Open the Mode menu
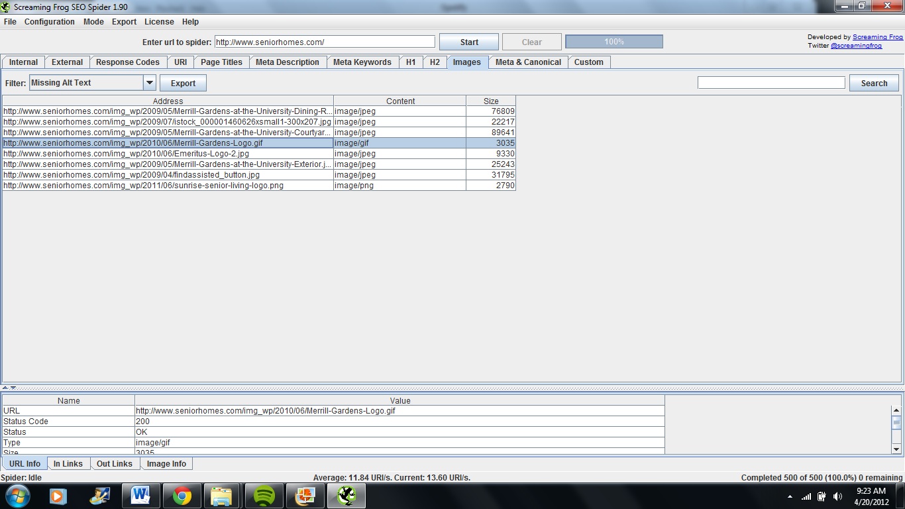The height and width of the screenshot is (509, 905). point(93,22)
